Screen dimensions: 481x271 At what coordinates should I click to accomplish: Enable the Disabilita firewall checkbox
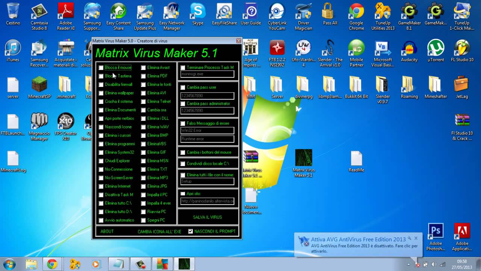coord(101,85)
